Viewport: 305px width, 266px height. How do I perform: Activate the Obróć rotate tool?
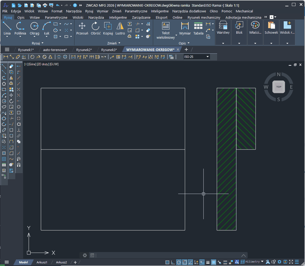coord(96,28)
